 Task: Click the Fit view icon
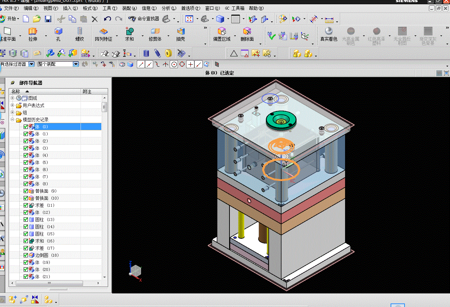(x=189, y=19)
